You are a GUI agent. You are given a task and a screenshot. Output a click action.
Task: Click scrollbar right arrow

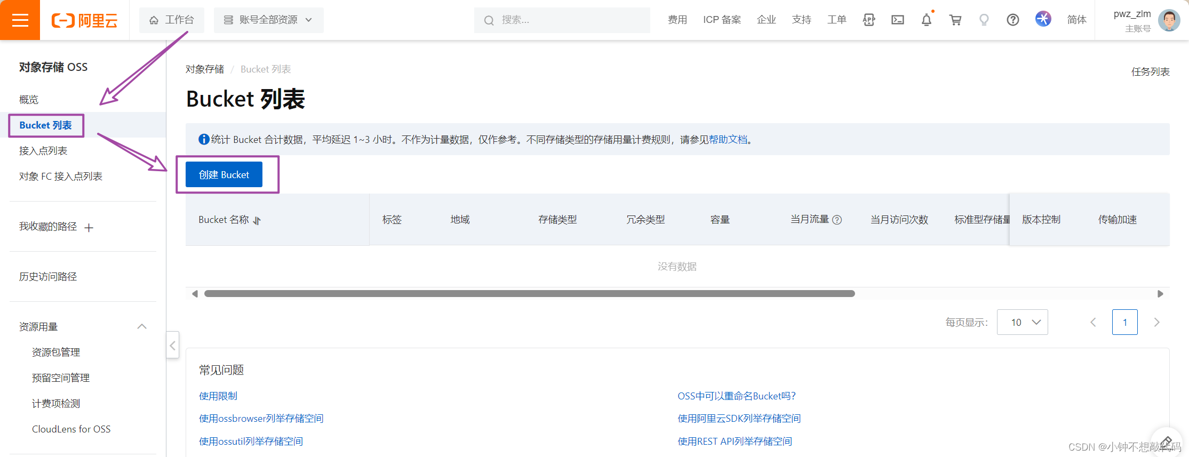[x=1160, y=294]
